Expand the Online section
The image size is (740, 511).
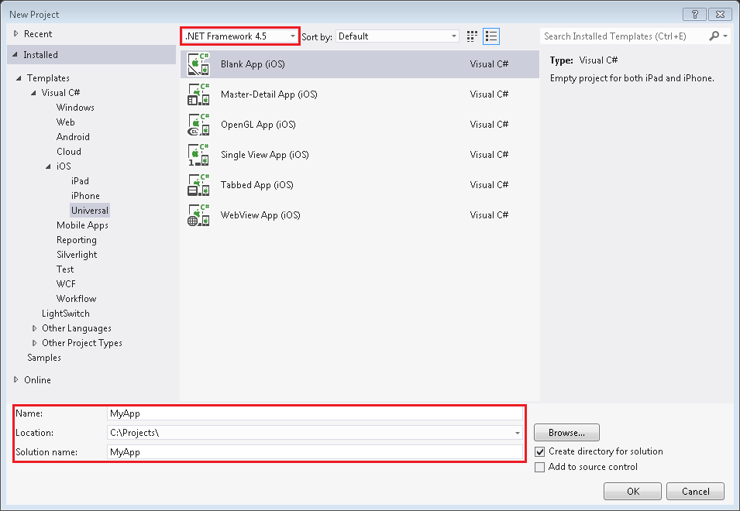(x=16, y=379)
